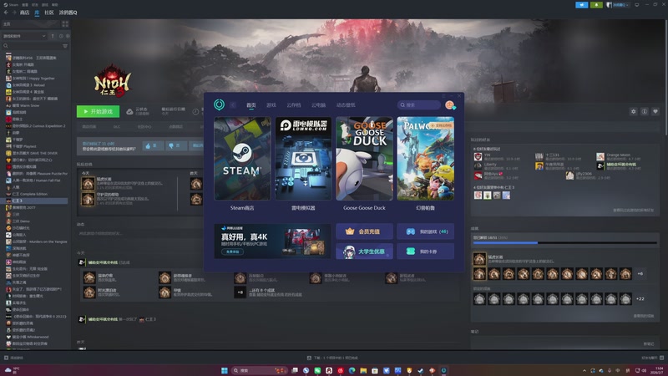The height and width of the screenshot is (376, 668).
Task: Click Steam back navigation arrow
Action: pos(6,13)
